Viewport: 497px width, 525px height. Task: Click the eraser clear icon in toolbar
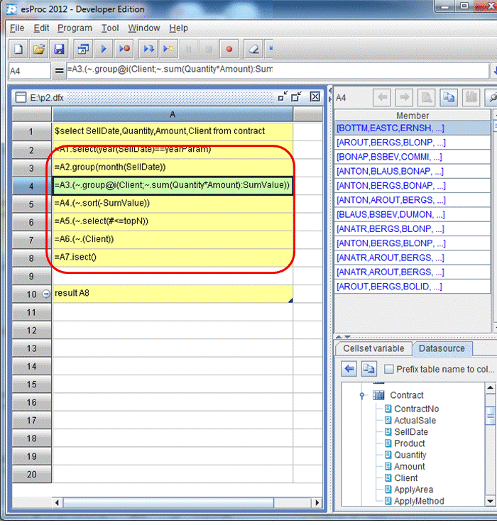(x=253, y=49)
